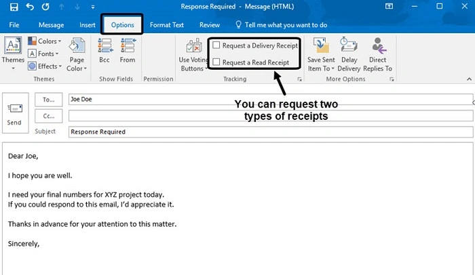The image size is (475, 275).
Task: Show the From field
Action: point(128,51)
